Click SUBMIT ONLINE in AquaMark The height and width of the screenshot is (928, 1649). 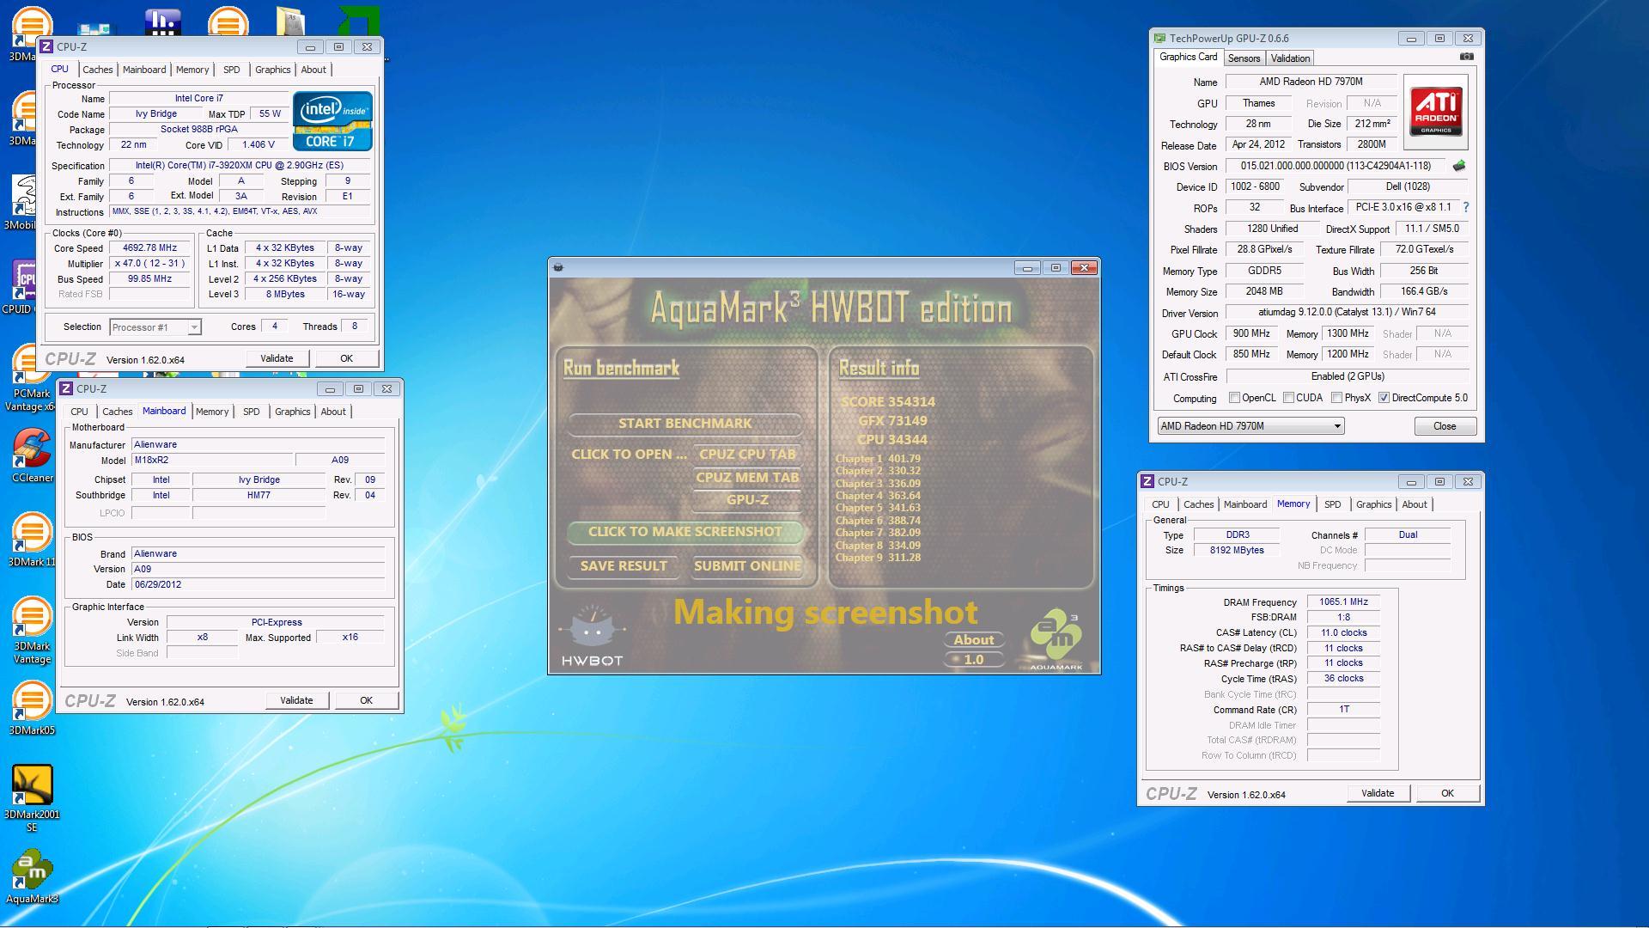[747, 565]
